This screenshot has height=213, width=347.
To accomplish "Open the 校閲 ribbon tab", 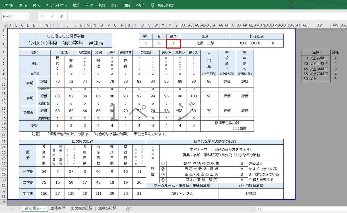I will coord(102,5).
